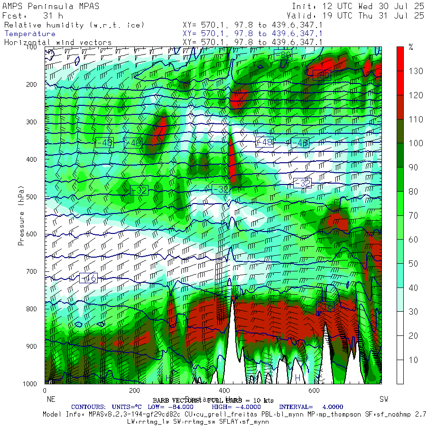This screenshot has height=427, width=427.
Task: Click the 200 tick on the pressure axis
Action: [x=31, y=84]
